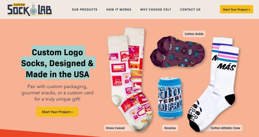Click the black toe of crew sock
This screenshot has height=137, width=259.
pyautogui.click(x=195, y=126)
